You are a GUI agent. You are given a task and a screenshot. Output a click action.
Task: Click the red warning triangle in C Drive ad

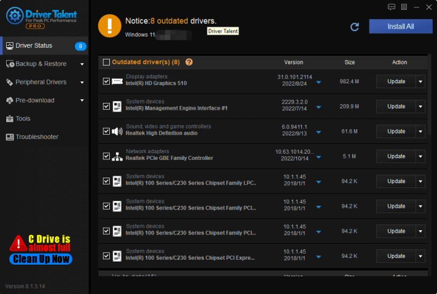pos(18,243)
